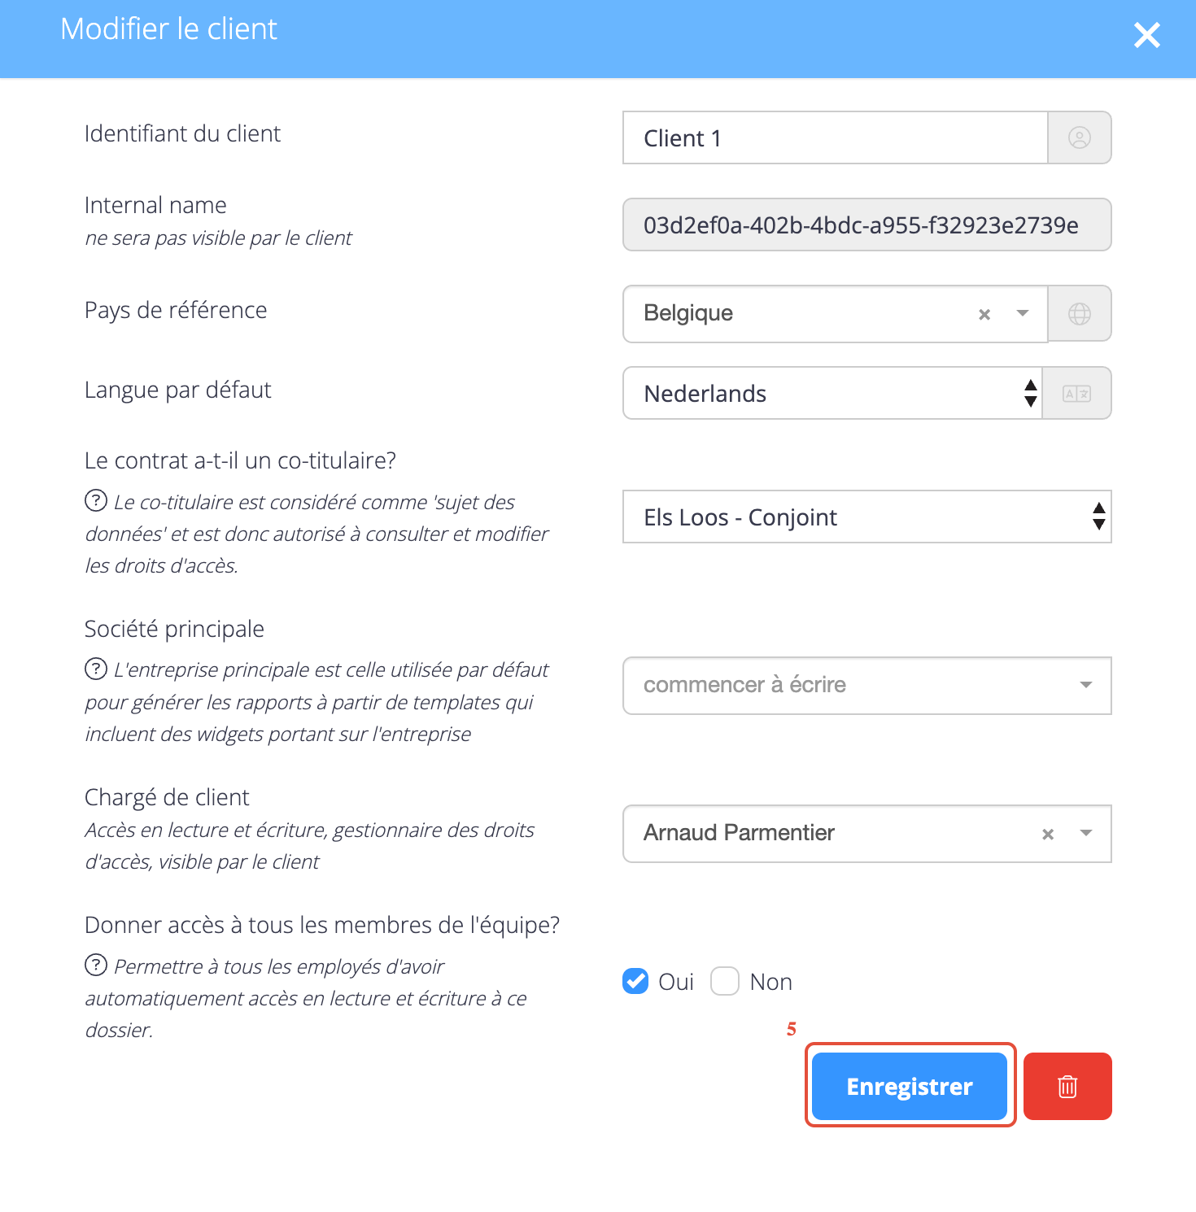The height and width of the screenshot is (1212, 1196).
Task: Check the Non checkbox
Action: pyautogui.click(x=724, y=981)
